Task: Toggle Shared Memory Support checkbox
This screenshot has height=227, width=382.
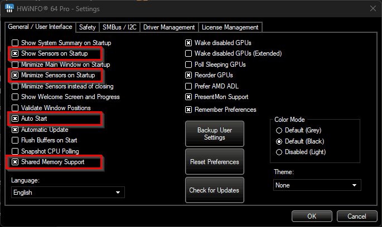Action: pos(15,162)
